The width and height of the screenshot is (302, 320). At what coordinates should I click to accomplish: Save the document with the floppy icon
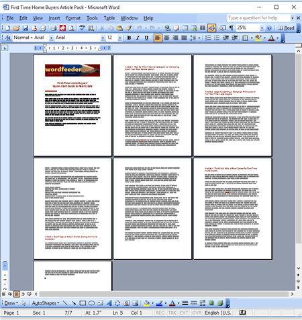(x=26, y=28)
